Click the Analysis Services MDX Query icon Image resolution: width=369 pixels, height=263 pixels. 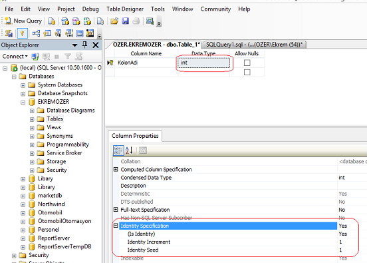65,21
